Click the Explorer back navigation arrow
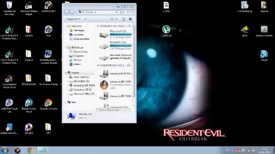The width and height of the screenshot is (275, 154). click(x=67, y=12)
